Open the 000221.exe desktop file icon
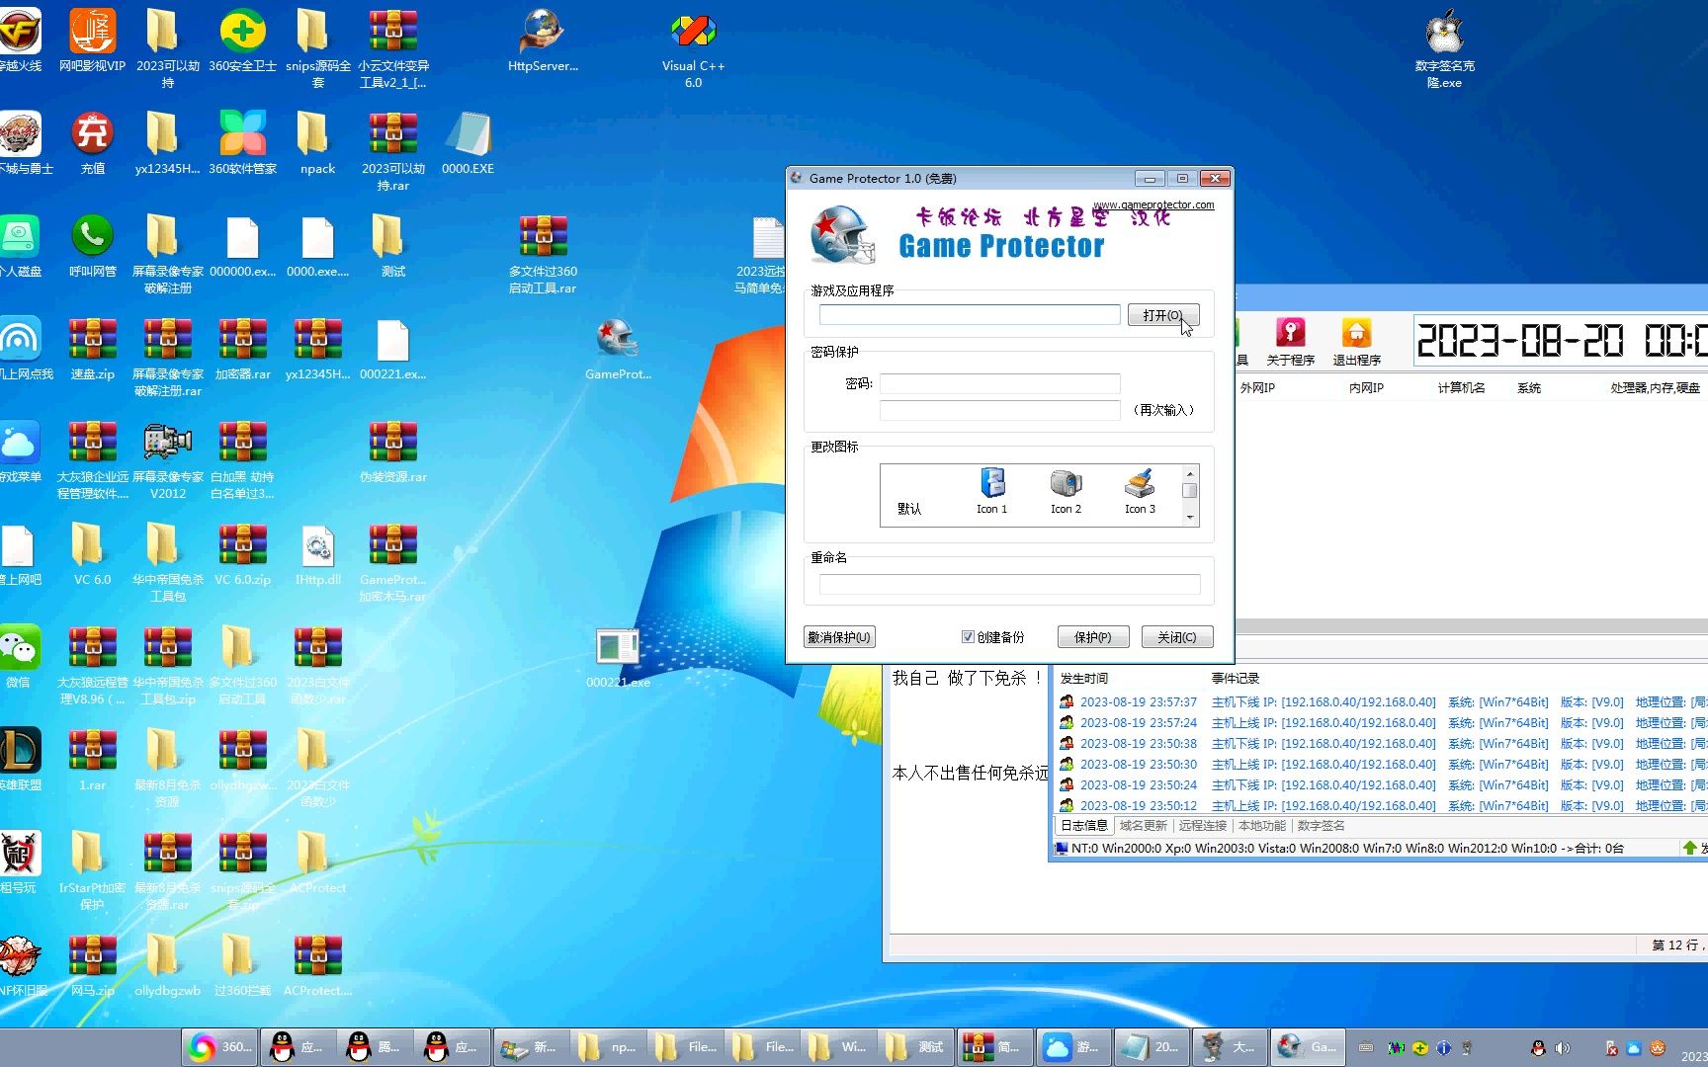The image size is (1708, 1067). coord(618,658)
